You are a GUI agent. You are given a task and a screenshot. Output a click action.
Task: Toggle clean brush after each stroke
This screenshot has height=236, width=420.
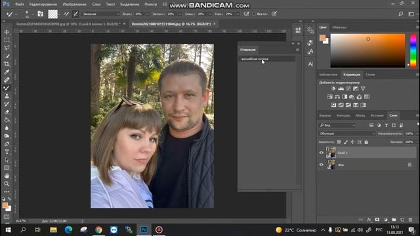coord(75,14)
